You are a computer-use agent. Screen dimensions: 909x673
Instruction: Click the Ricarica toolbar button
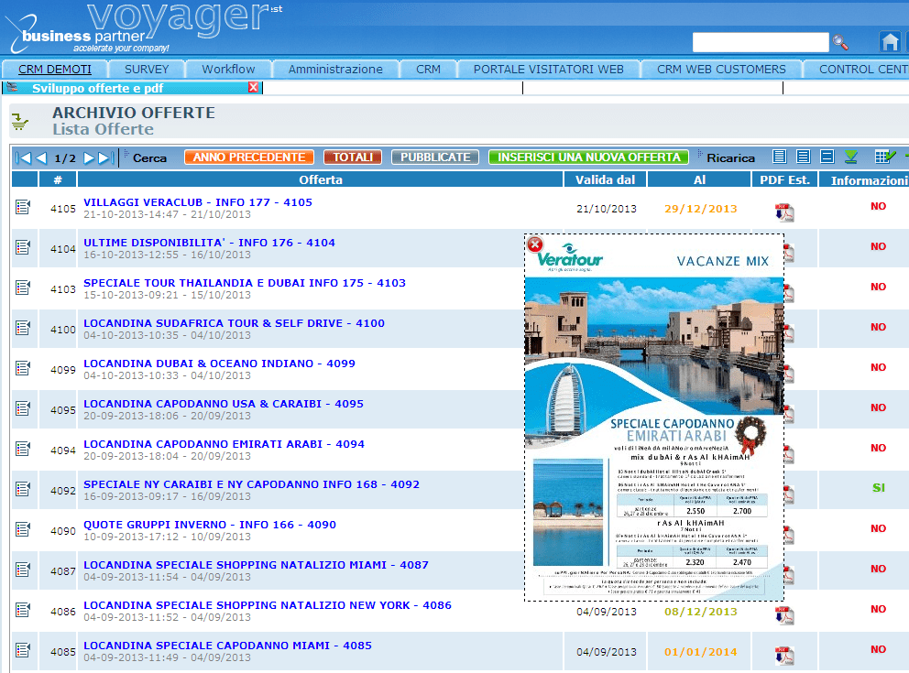pyautogui.click(x=730, y=158)
